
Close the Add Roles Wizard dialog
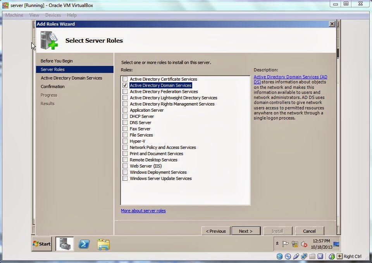pos(332,24)
